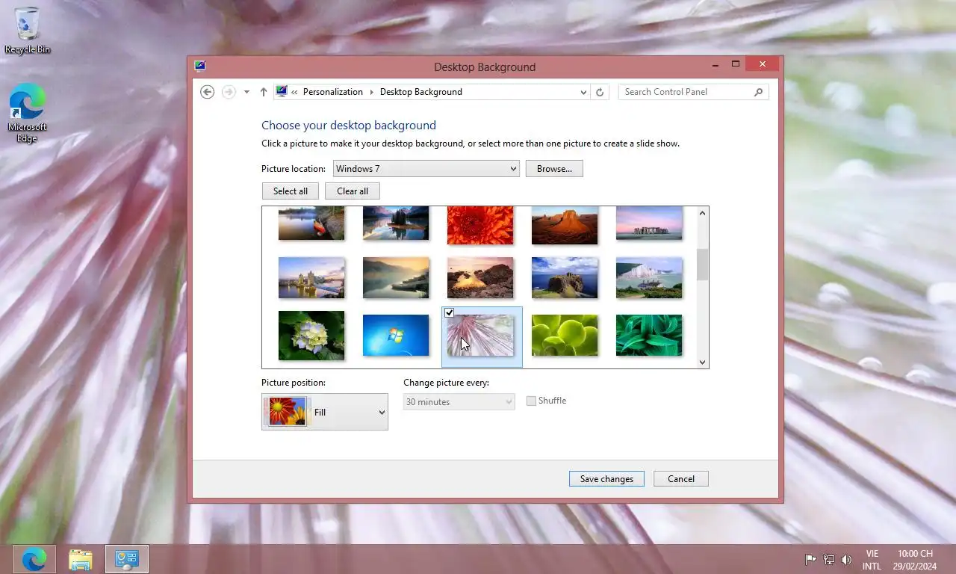
Task: Select the red chrysanthemum flower wallpaper
Action: [x=480, y=225]
